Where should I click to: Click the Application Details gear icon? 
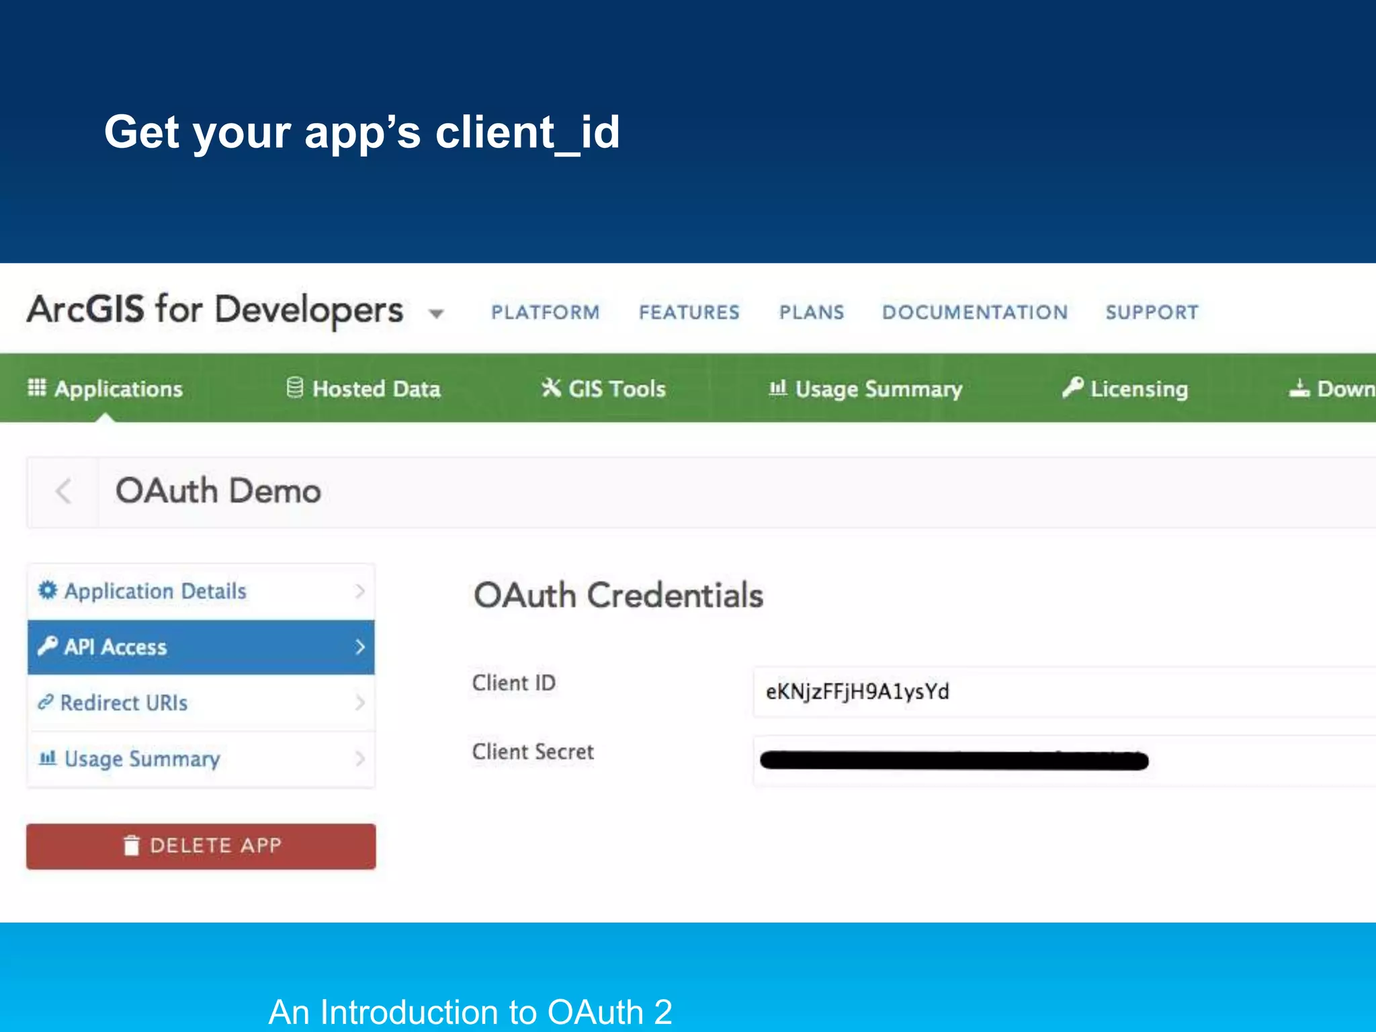point(48,590)
